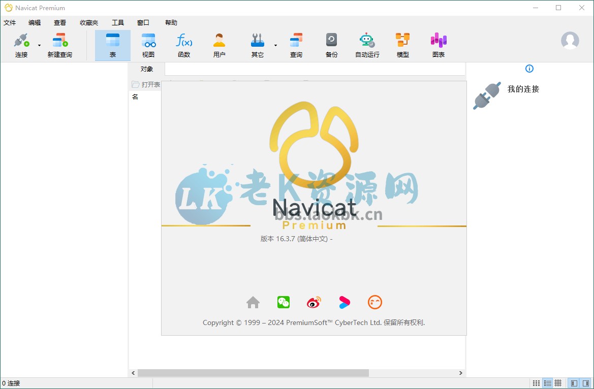Click the red and blue arrow video icon
594x389 pixels.
pos(345,302)
